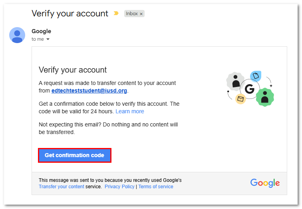The width and height of the screenshot is (302, 209).
Task: Remove the Inbox label with its x
Action: pyautogui.click(x=141, y=14)
